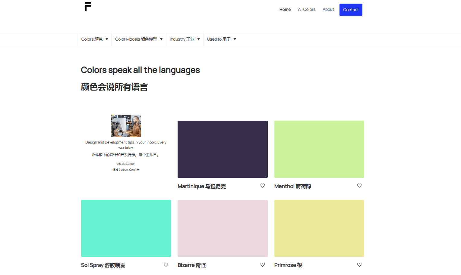Choose the turquoise Sol Spray swatch
The width and height of the screenshot is (461, 275).
point(126,228)
